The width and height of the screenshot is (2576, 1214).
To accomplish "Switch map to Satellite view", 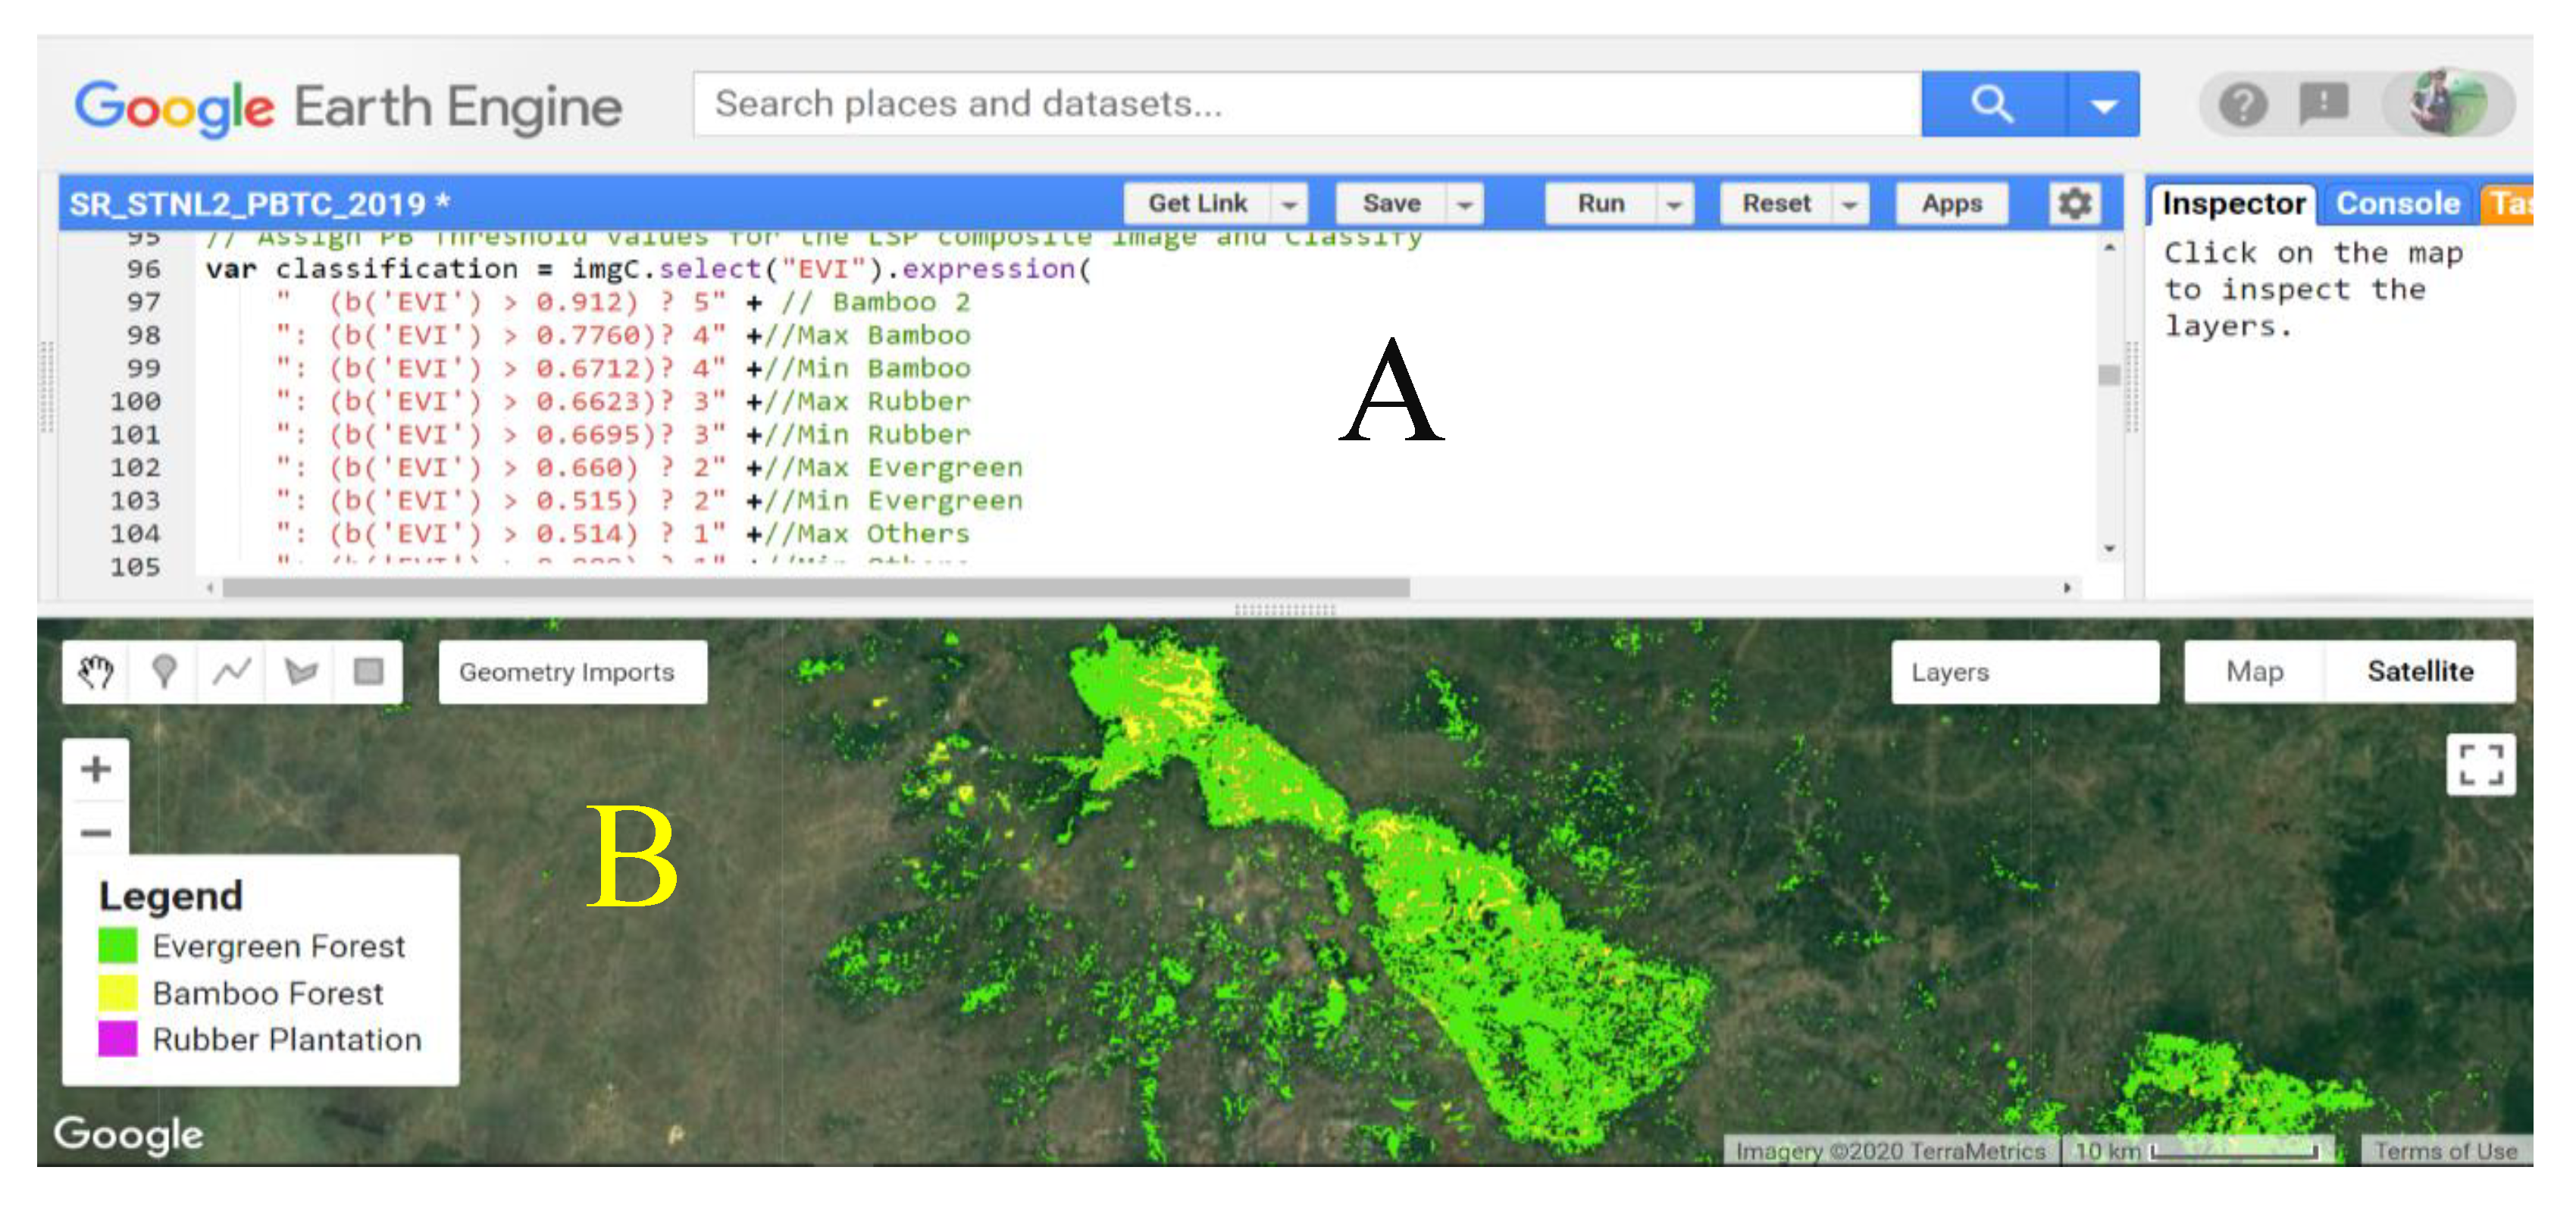I will [2420, 672].
